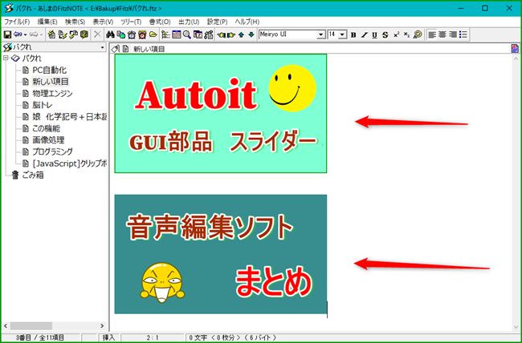Align text left
The image size is (522, 343).
pyautogui.click(x=432, y=34)
